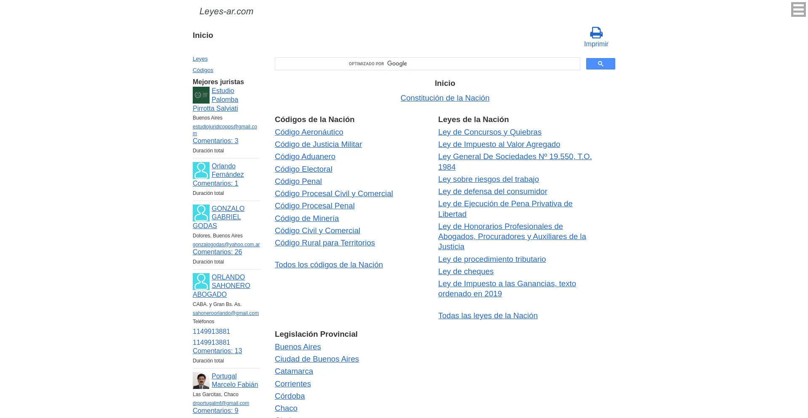
Task: Open ORLANDO SAHONERO avatar icon
Action: click(201, 282)
